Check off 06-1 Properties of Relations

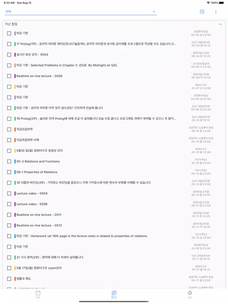click(9, 172)
